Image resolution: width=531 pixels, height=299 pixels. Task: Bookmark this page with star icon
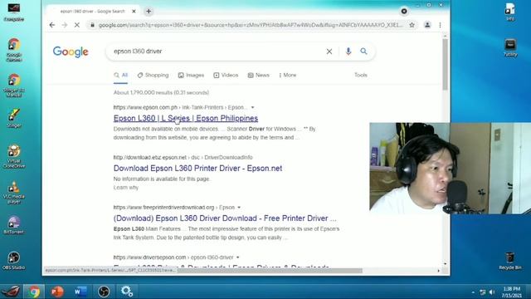coord(412,25)
